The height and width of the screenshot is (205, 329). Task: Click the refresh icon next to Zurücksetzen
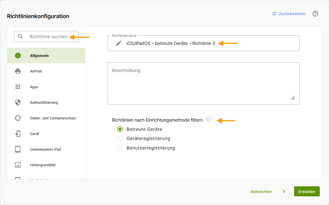click(x=274, y=14)
